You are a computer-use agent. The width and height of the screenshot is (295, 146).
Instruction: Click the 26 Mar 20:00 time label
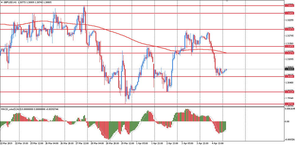(x=67, y=143)
